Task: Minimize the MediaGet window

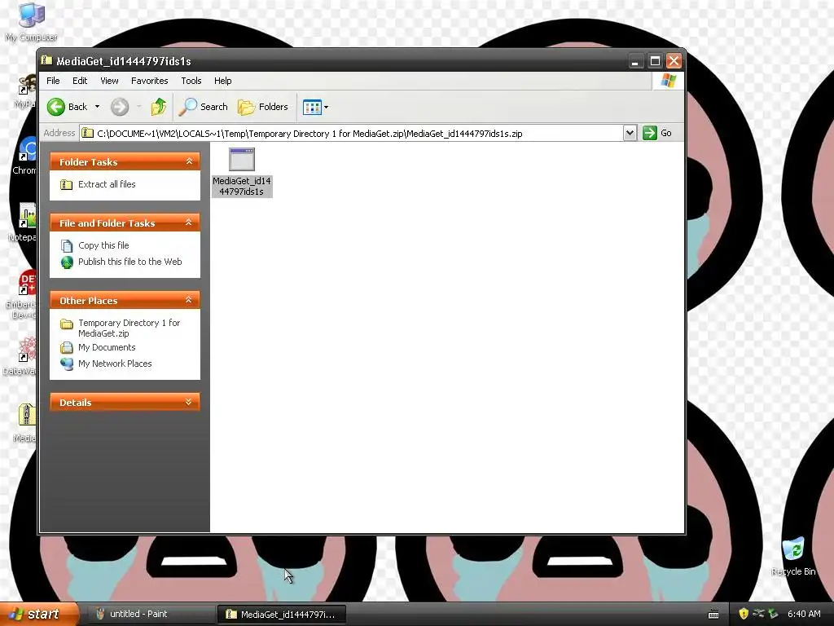Action: (634, 60)
